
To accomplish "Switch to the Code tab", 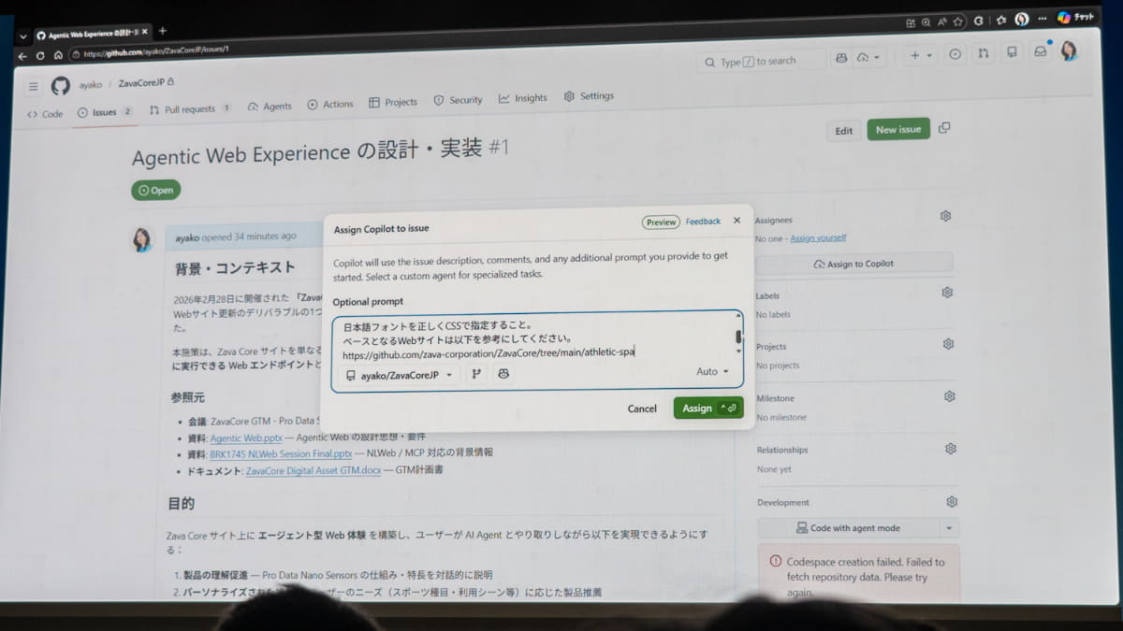I will click(45, 114).
